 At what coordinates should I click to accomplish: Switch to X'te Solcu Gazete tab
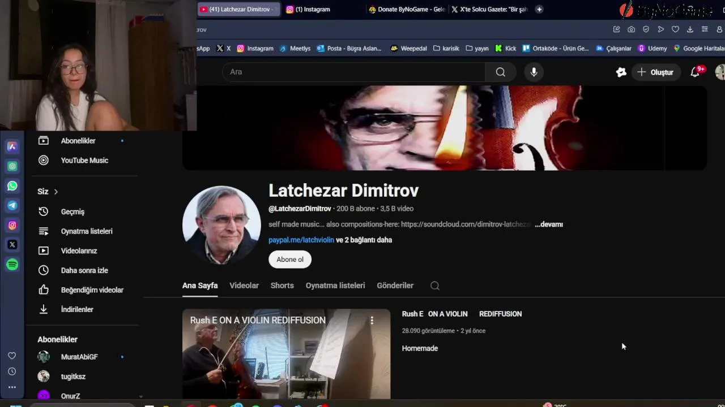[490, 9]
